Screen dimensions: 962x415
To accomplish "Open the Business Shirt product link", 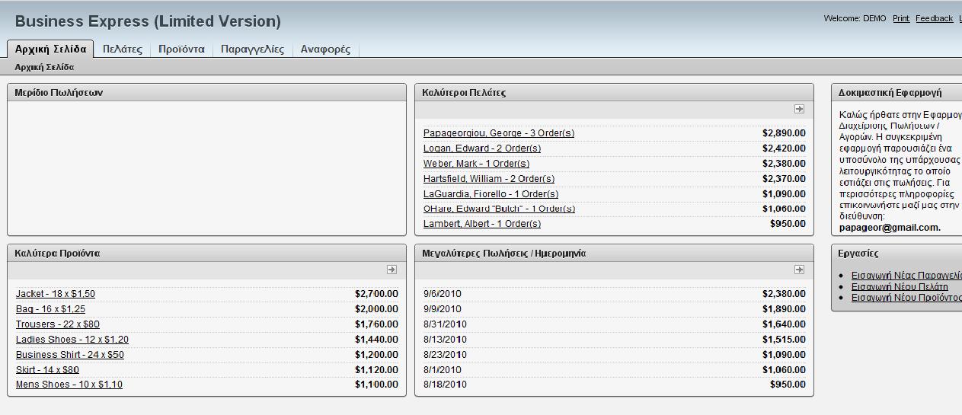I will 70,355.
